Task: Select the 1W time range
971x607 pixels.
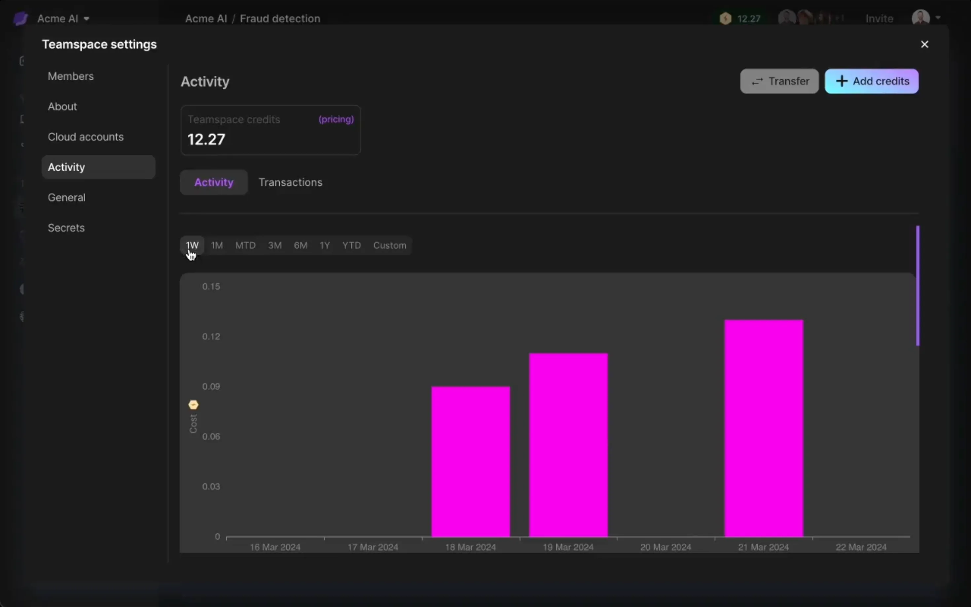Action: point(192,245)
